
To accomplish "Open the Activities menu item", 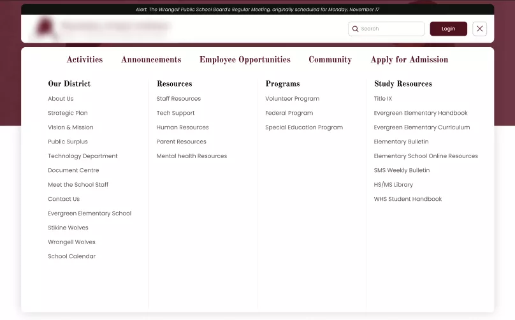I will [x=85, y=60].
